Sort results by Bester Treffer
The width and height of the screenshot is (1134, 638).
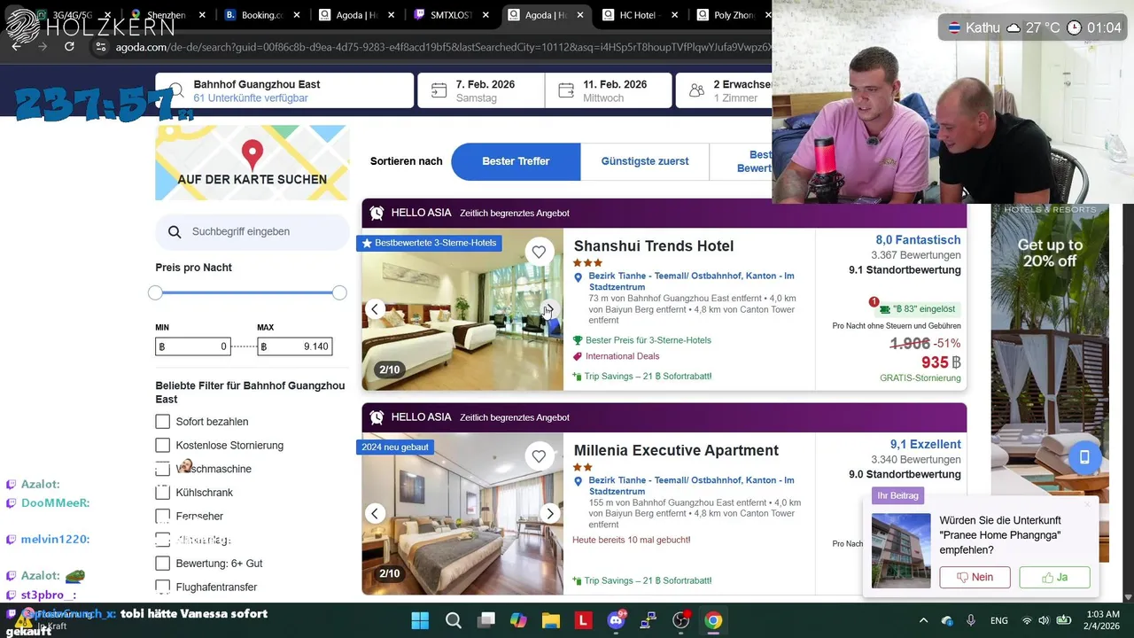click(516, 161)
